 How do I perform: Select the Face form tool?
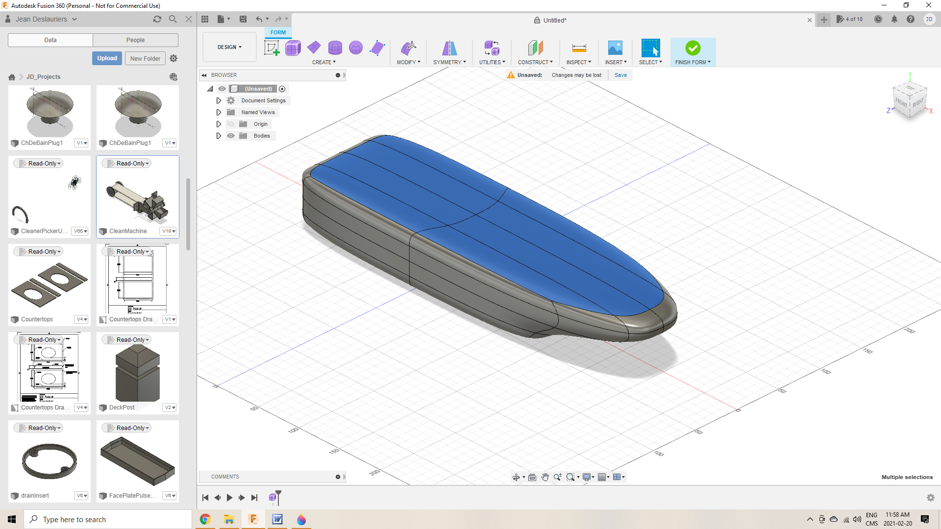click(377, 48)
